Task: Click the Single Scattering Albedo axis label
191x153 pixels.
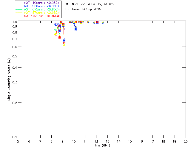Action: point(9,79)
